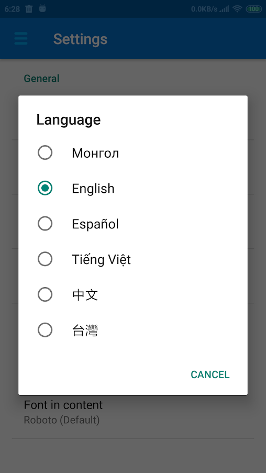Tap the battery indicator icon
Screen dimensions: 266x473
253,9
